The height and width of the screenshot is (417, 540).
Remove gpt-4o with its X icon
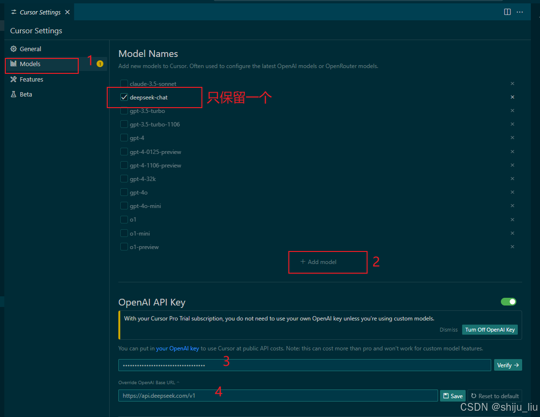point(512,192)
